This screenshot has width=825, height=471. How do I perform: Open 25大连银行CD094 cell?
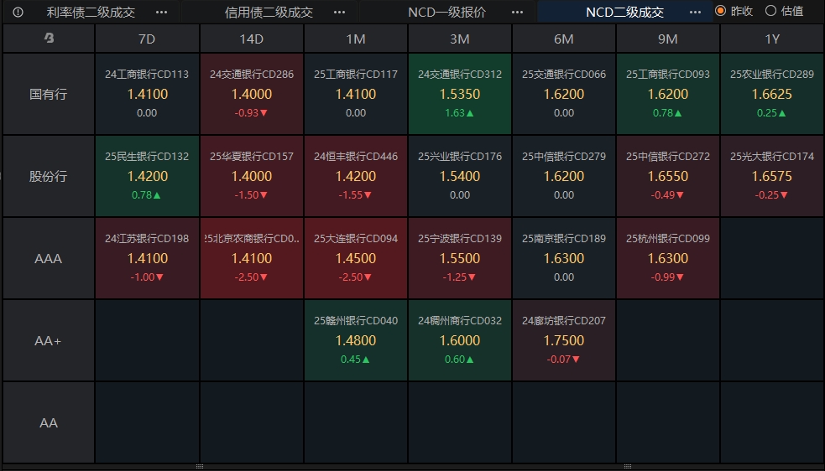(x=356, y=258)
